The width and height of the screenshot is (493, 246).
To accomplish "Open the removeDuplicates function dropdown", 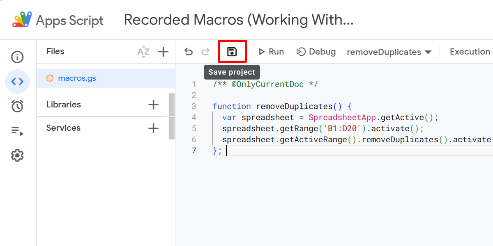I will (388, 52).
